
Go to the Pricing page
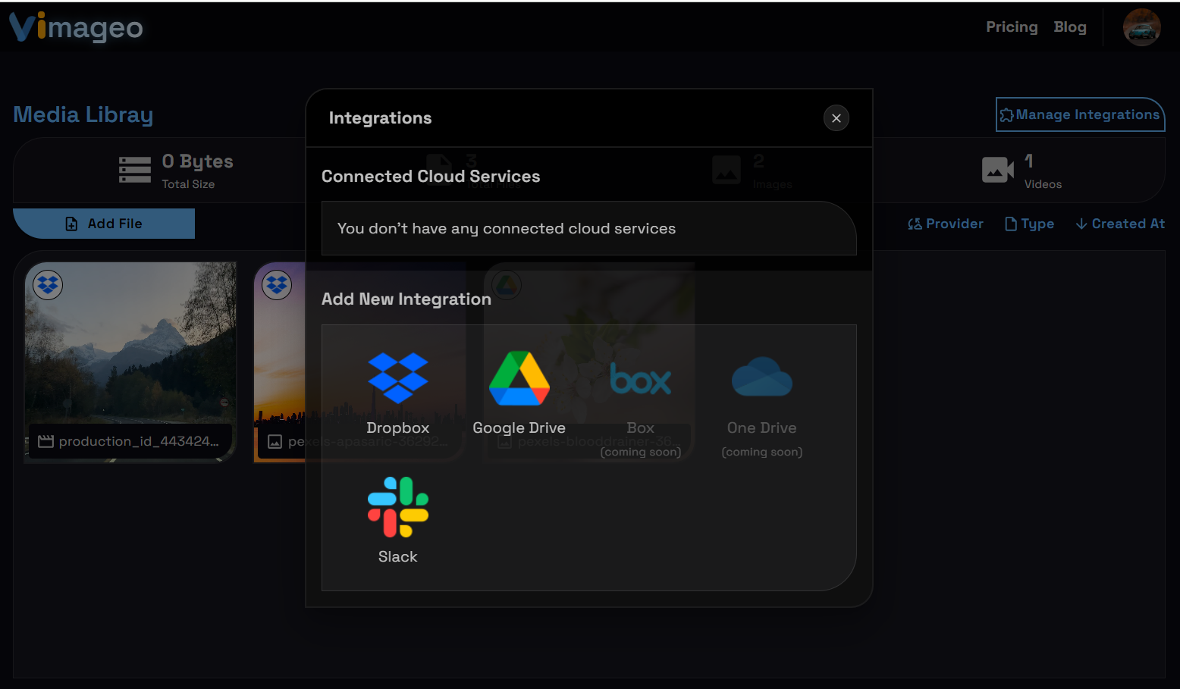tap(1012, 27)
